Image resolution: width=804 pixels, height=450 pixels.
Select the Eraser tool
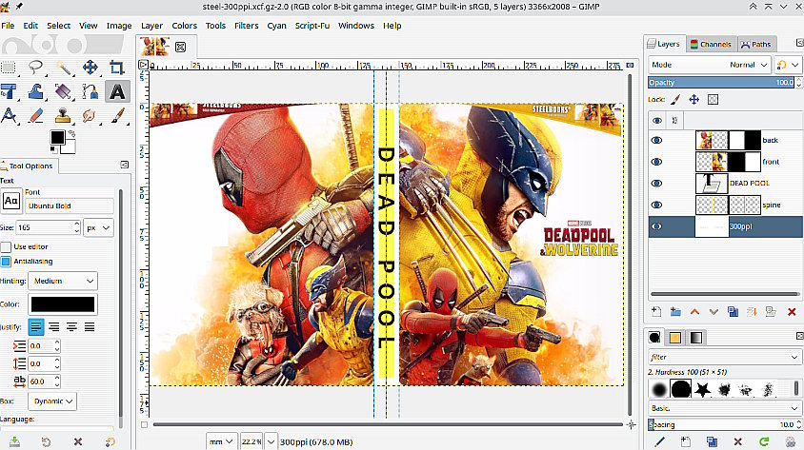pyautogui.click(x=35, y=116)
